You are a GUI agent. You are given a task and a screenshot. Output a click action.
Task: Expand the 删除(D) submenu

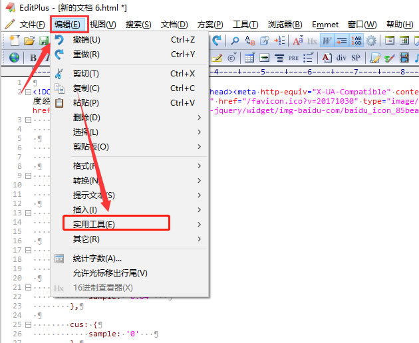[x=130, y=117]
